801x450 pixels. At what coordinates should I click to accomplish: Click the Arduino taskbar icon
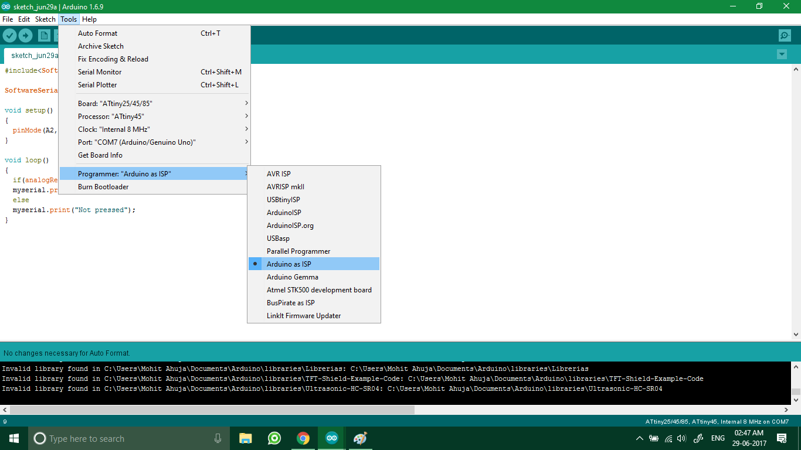[x=332, y=438]
